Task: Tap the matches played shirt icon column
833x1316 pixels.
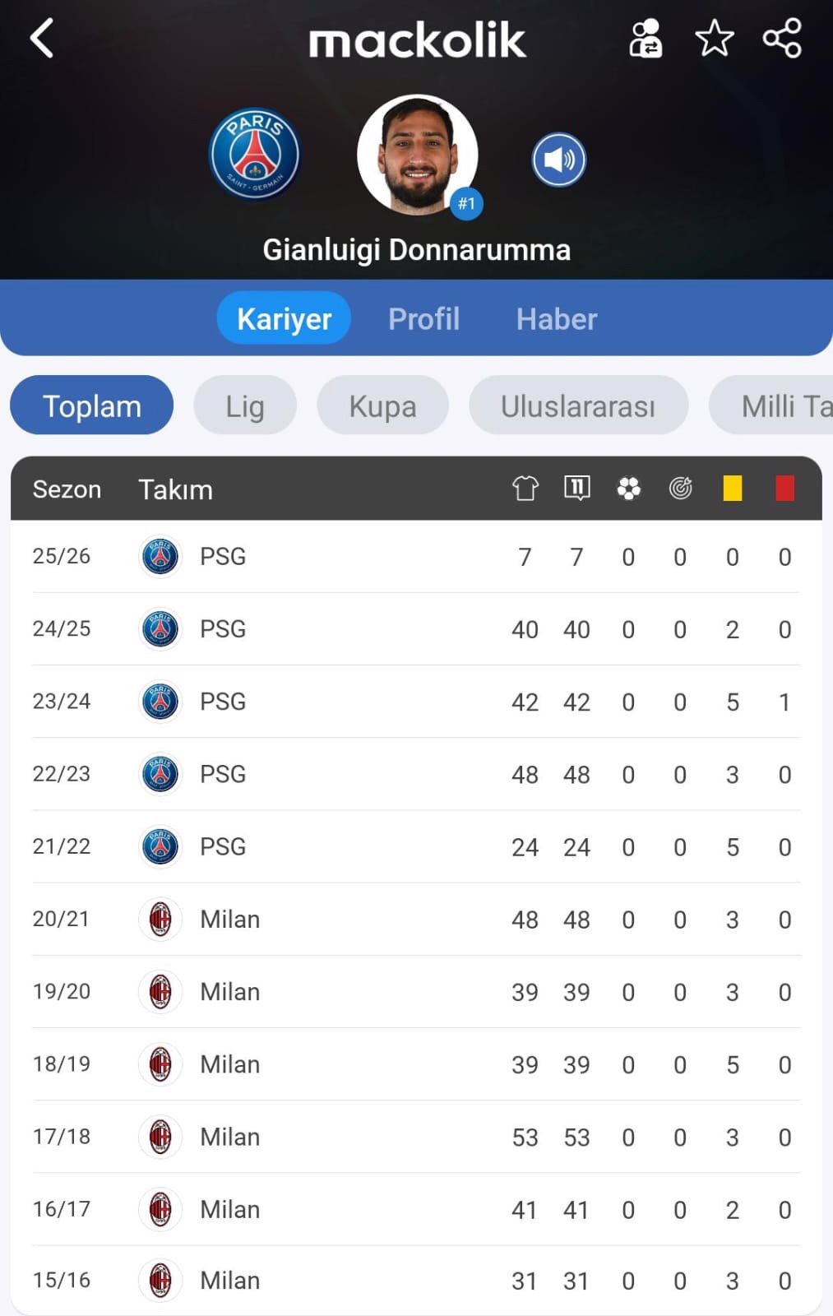Action: coord(525,489)
